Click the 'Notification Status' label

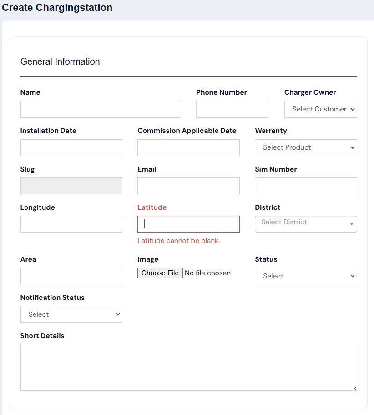52,298
